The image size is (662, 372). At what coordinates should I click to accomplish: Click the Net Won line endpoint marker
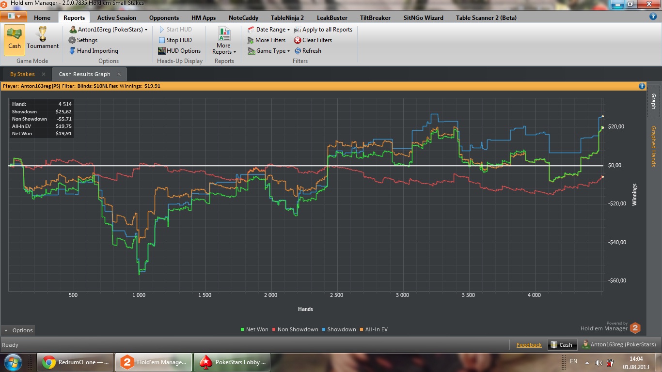click(602, 128)
